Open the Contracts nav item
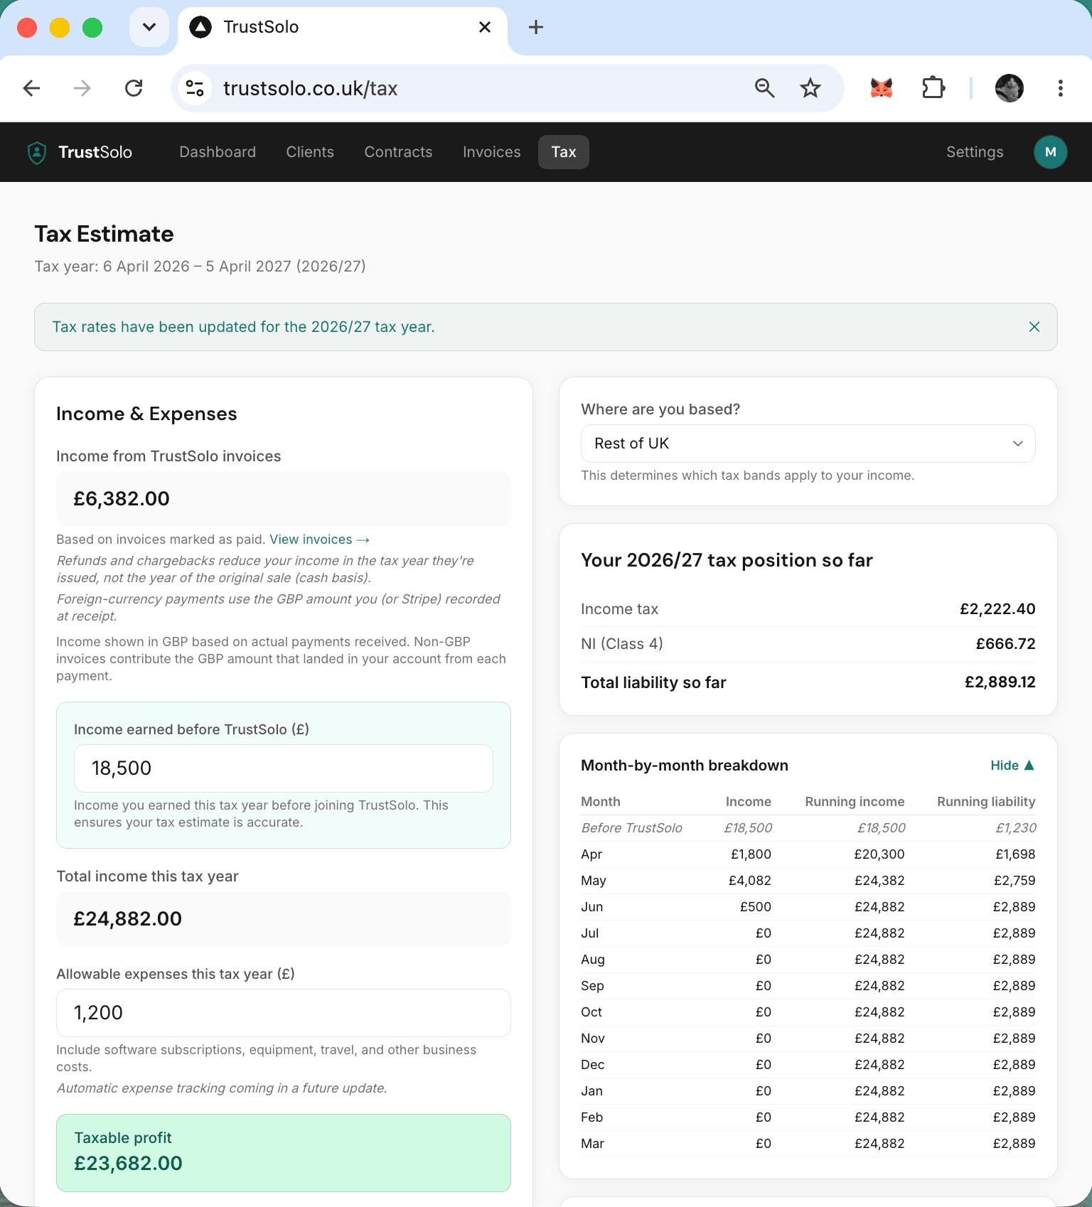Image resolution: width=1092 pixels, height=1207 pixels. click(x=398, y=152)
